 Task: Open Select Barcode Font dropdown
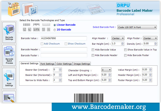[x=137, y=27]
